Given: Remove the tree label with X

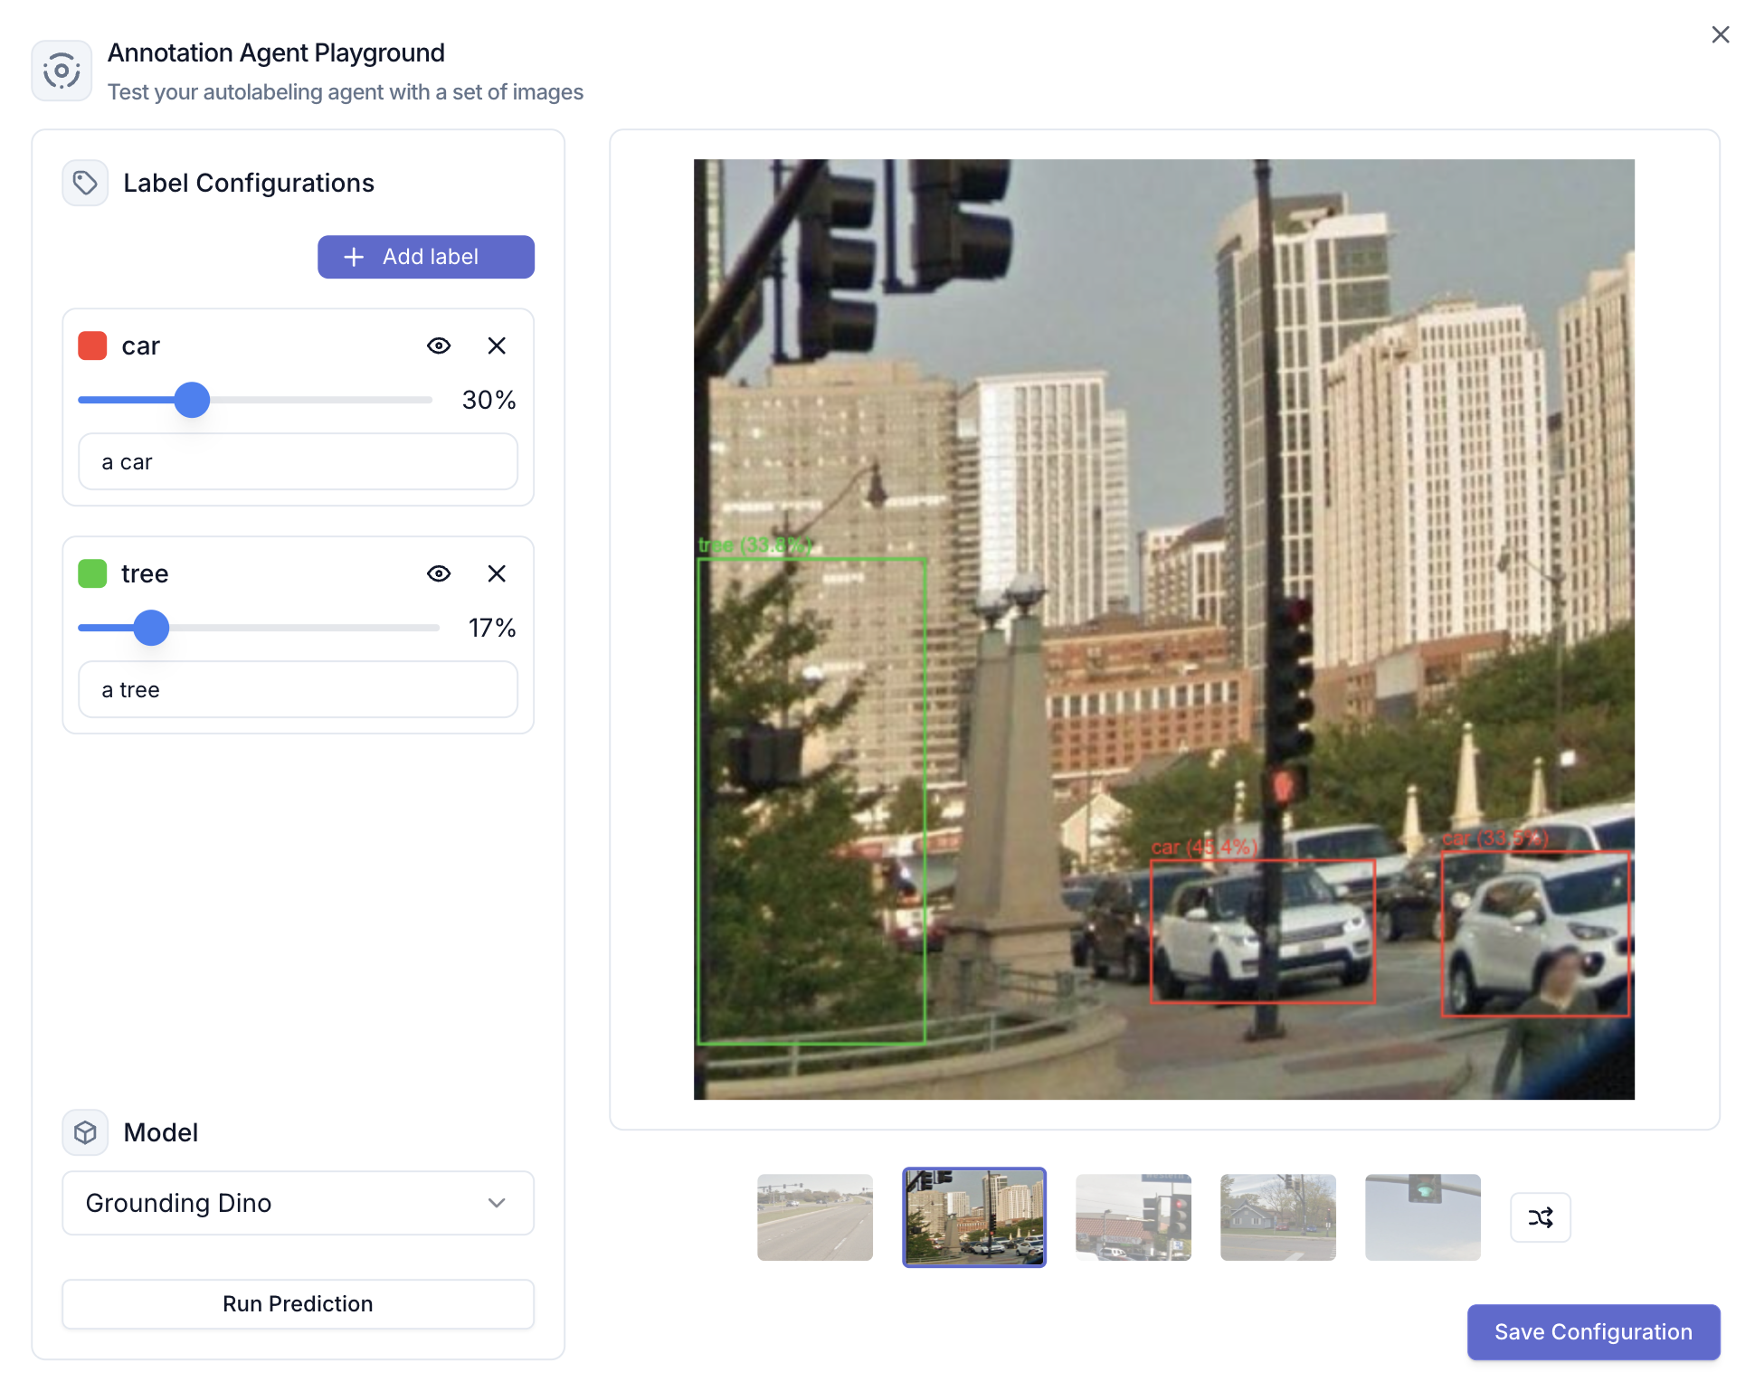Looking at the screenshot, I should pyautogui.click(x=497, y=573).
